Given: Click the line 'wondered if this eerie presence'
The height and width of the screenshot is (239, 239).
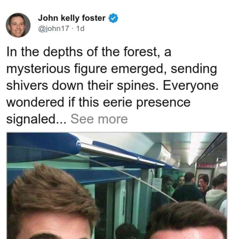Looking at the screenshot, I should click(x=98, y=102).
